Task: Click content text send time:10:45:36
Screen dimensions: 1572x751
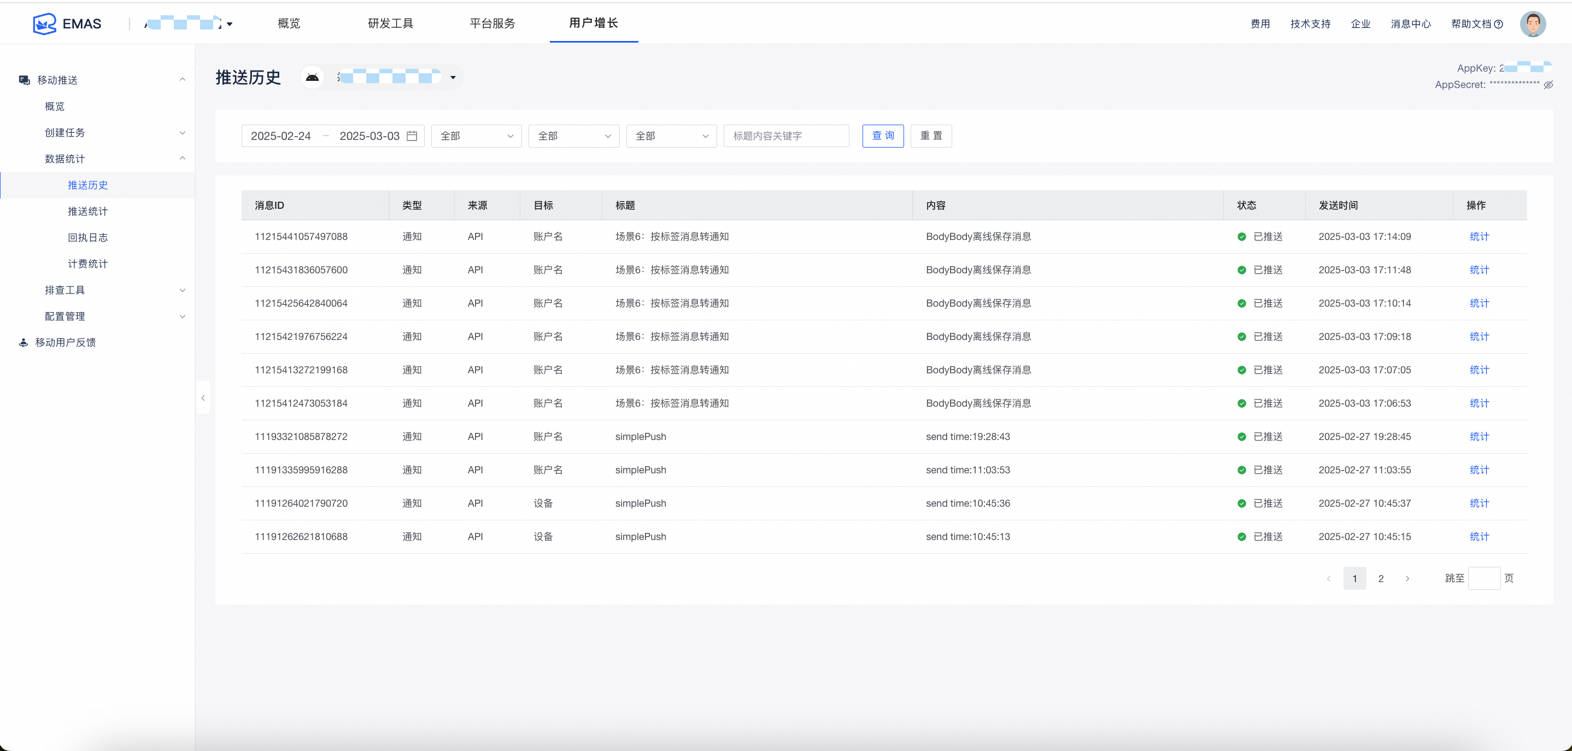Action: [967, 503]
